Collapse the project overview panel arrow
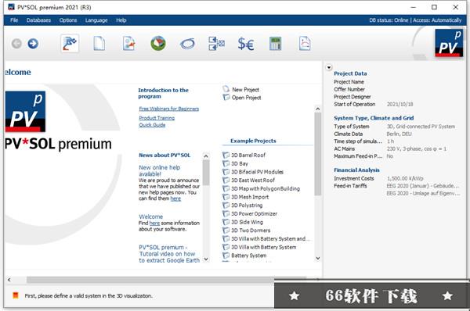This screenshot has width=470, height=311. coord(329,67)
